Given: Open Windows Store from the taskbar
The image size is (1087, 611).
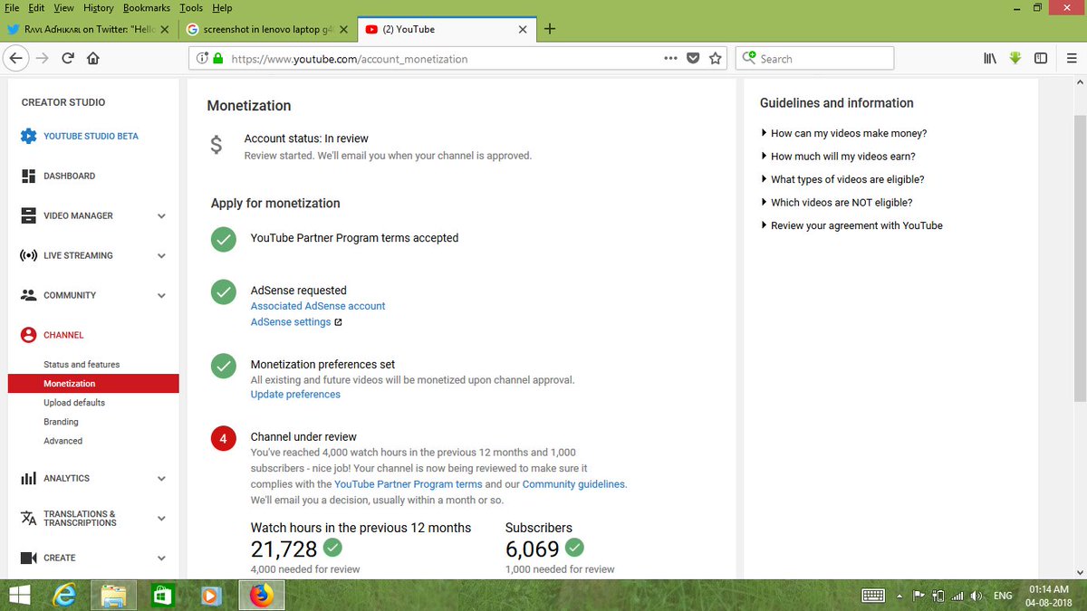Looking at the screenshot, I should click(x=162, y=596).
